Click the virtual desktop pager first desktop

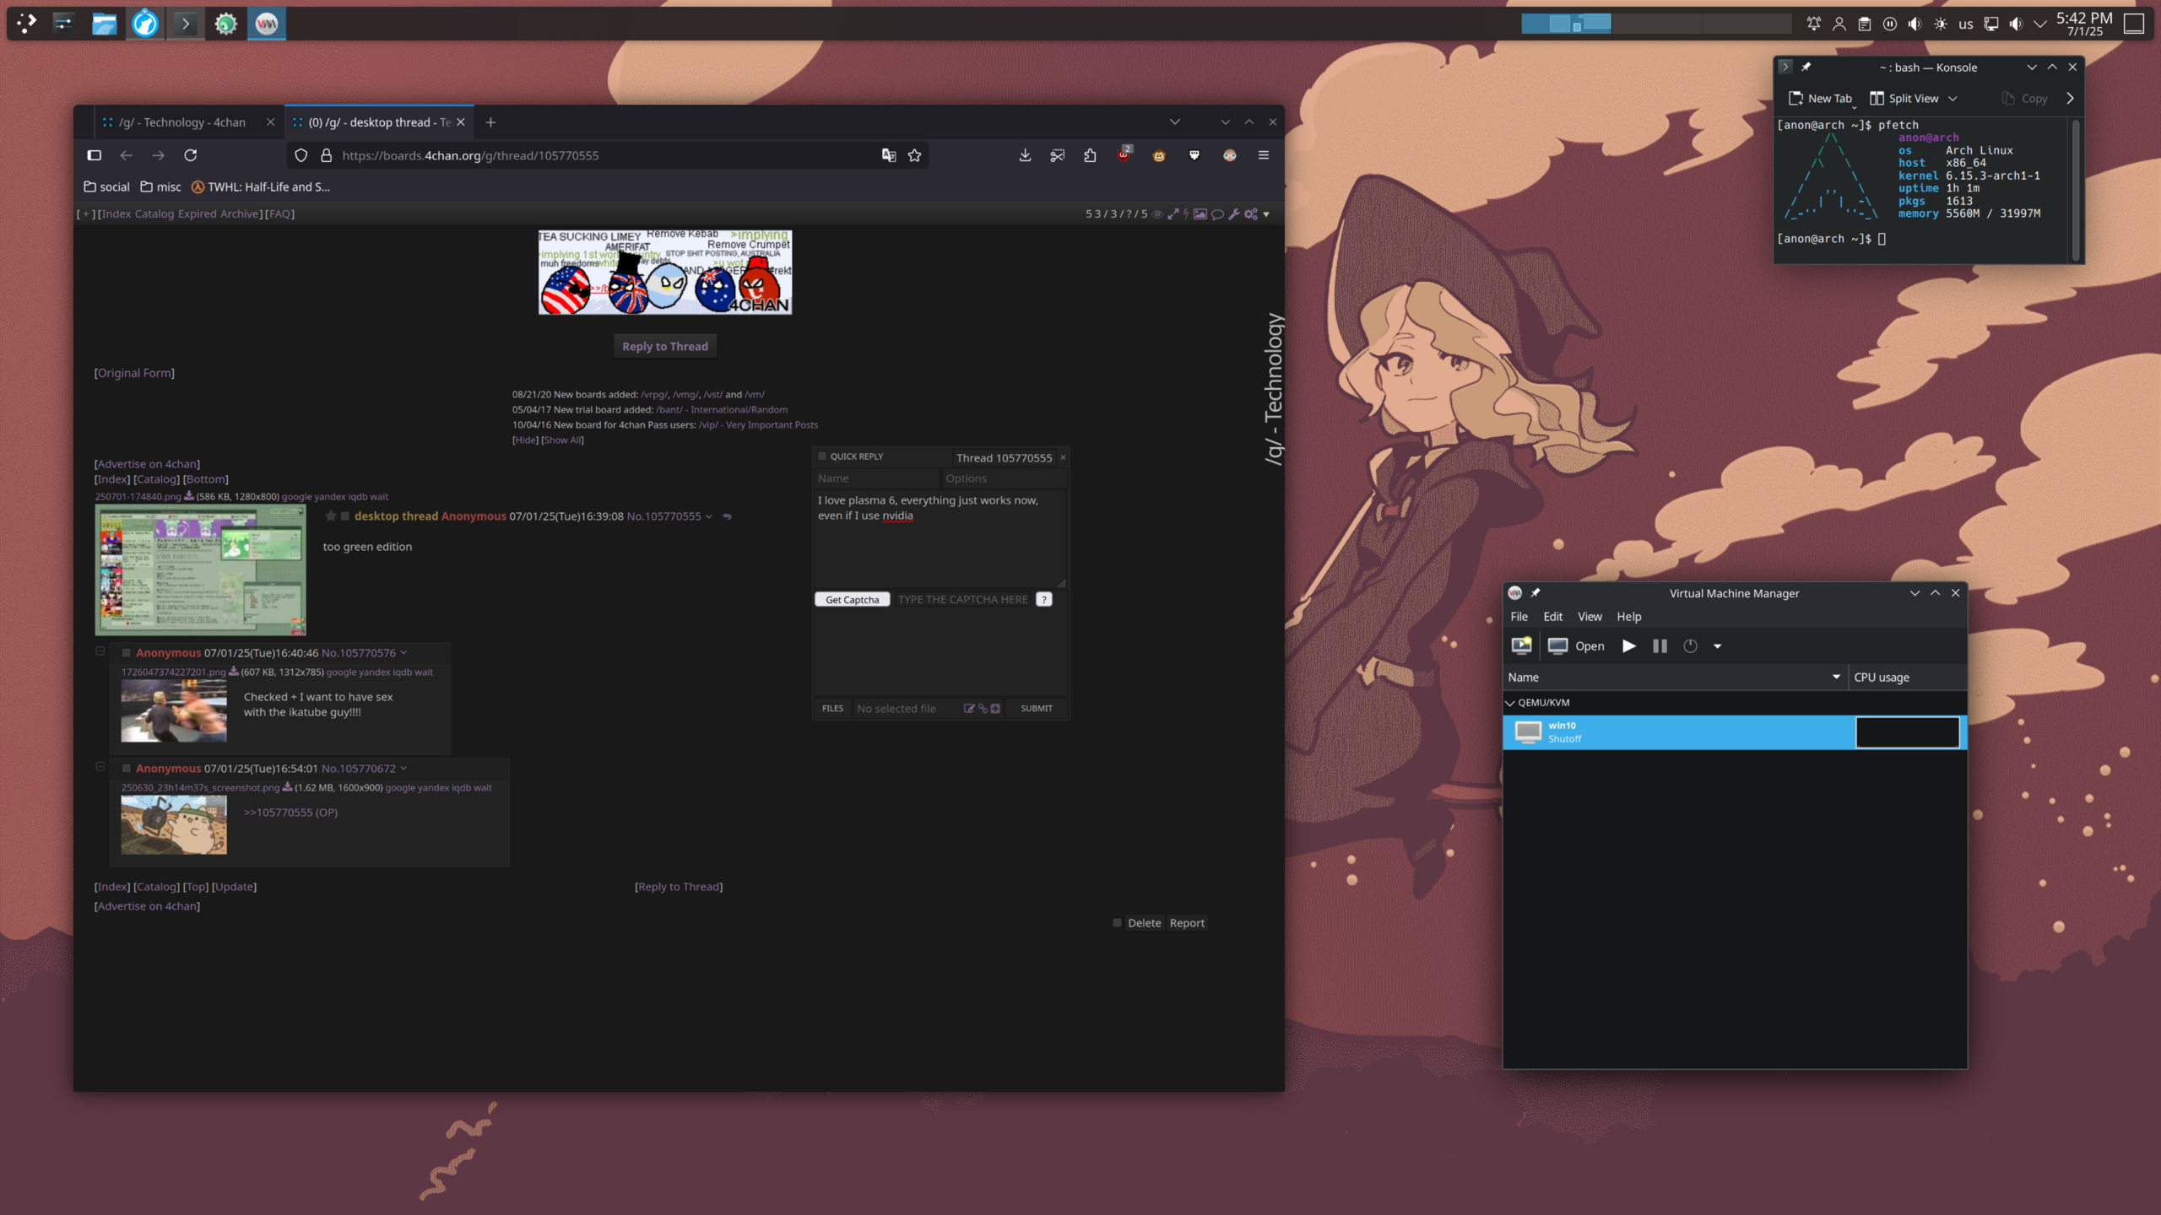1566,24
